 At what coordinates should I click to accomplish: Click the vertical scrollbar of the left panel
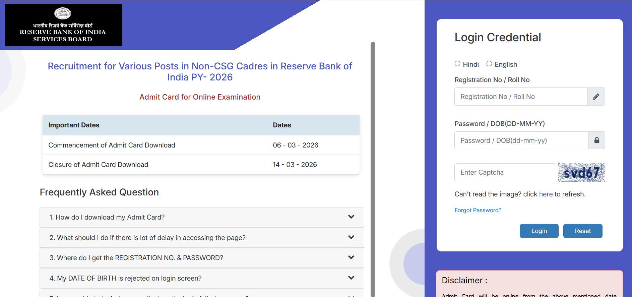[373, 168]
